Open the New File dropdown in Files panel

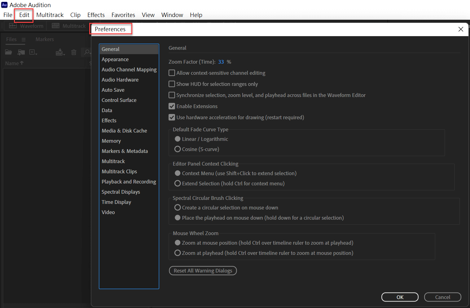point(33,52)
